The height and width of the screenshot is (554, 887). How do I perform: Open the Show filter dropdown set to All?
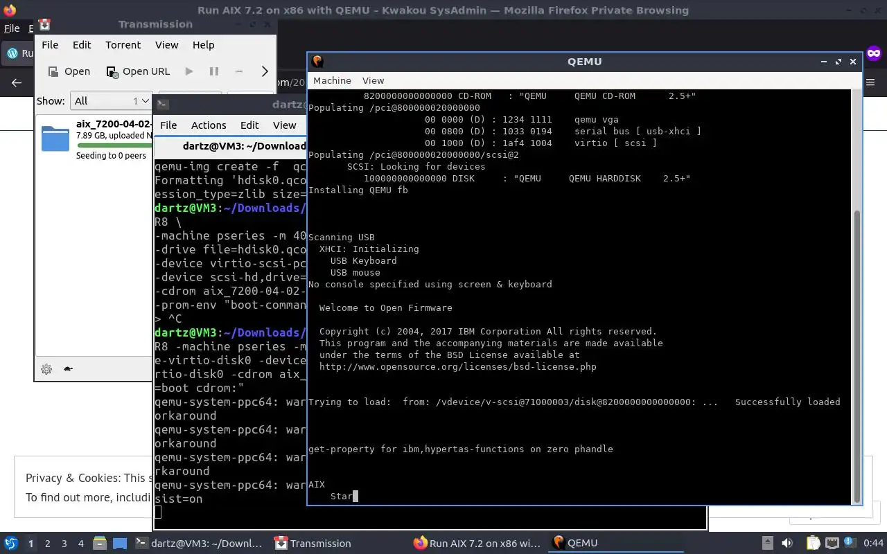(111, 101)
